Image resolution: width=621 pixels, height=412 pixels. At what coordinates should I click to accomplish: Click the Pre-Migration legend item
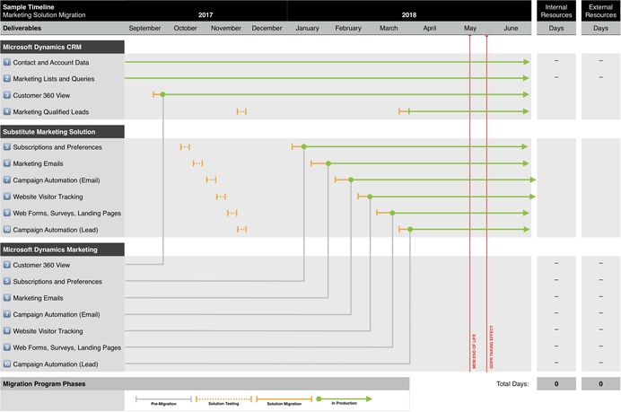click(x=163, y=400)
